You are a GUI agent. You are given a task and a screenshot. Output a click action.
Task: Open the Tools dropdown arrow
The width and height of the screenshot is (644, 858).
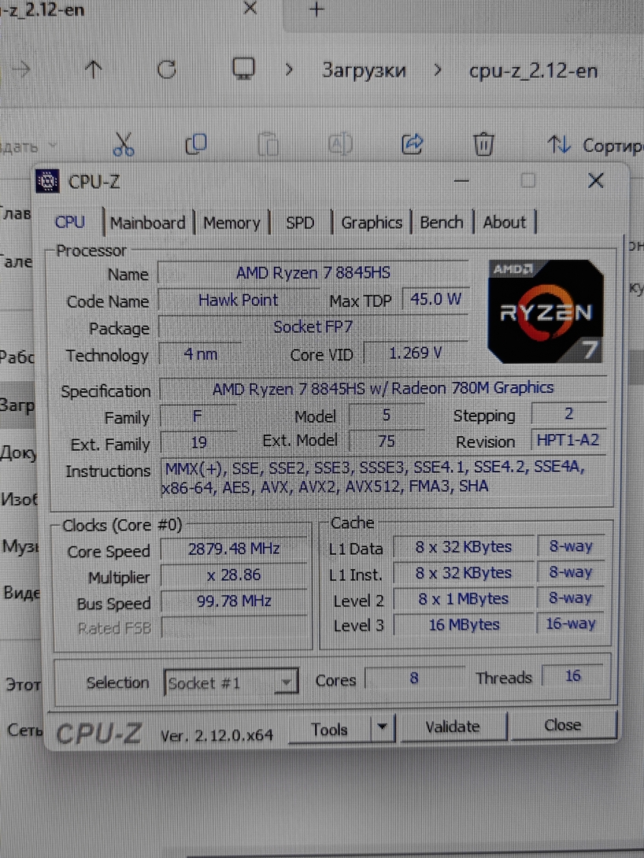click(x=383, y=727)
